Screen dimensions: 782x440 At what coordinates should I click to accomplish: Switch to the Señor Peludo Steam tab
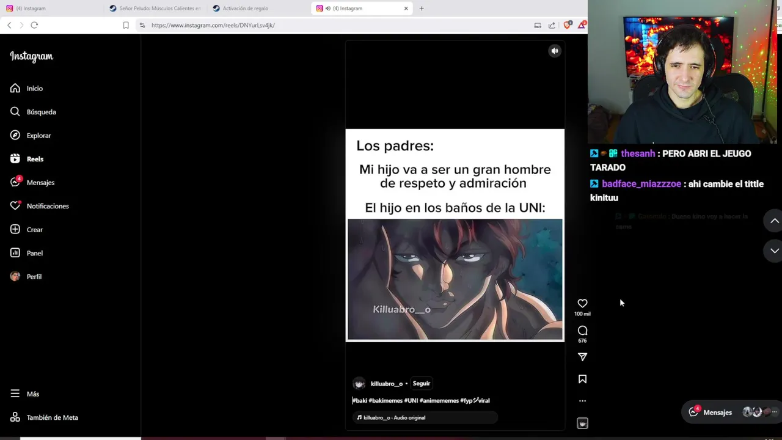155,9
